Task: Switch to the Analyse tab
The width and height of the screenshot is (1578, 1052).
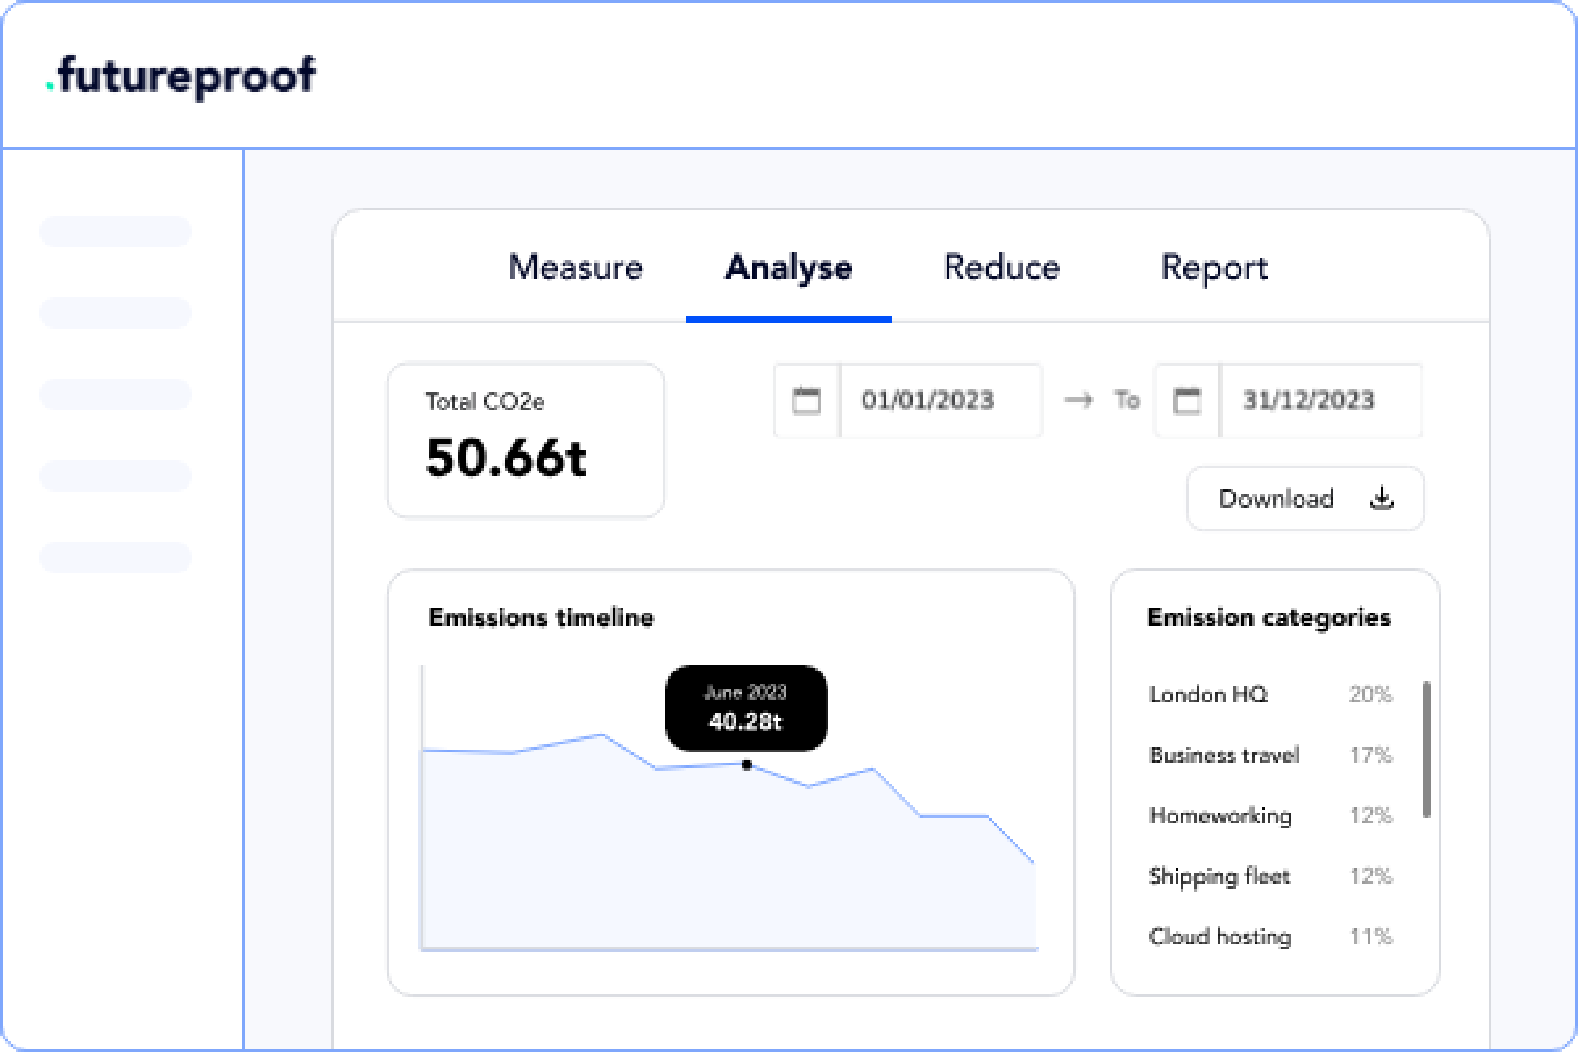Action: pos(787,267)
